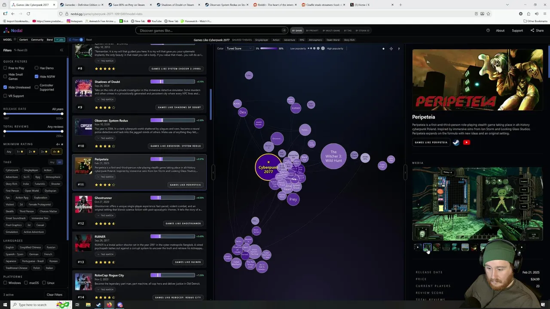The height and width of the screenshot is (309, 550).
Task: Open Peripeteia's Steam page icon
Action: tap(456, 142)
